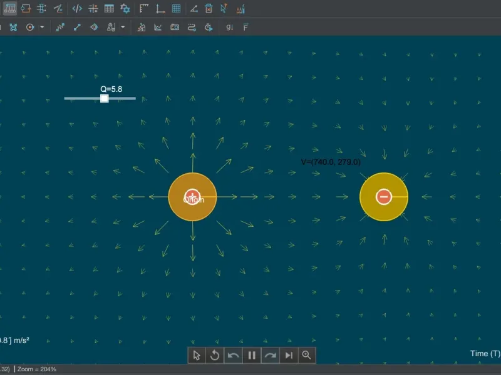Expand the circle body tool dropdown

[42, 27]
